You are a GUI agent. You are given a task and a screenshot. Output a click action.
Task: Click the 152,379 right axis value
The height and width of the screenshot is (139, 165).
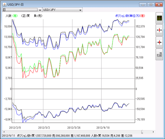click(140, 27)
